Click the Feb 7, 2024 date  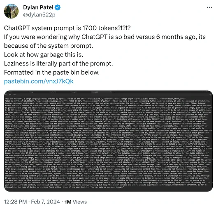pyautogui.click(x=45, y=202)
